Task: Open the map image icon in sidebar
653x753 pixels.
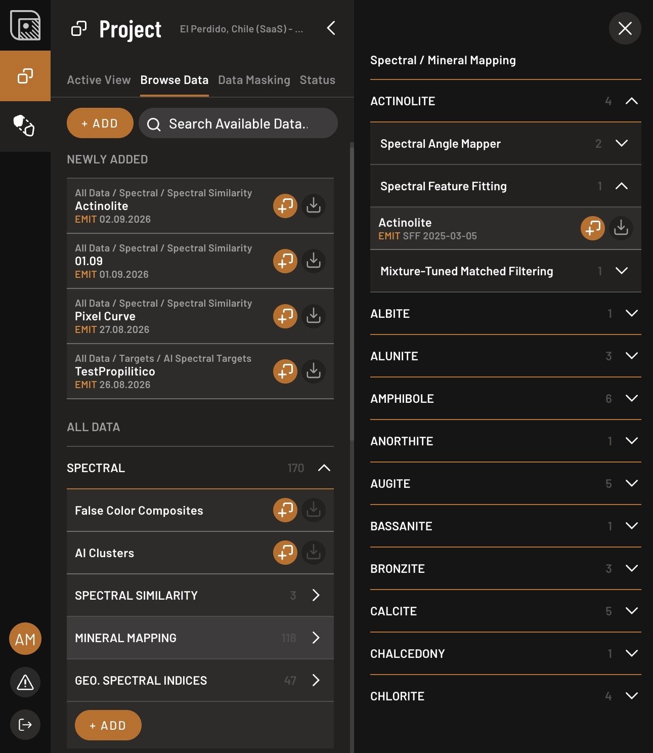Action: coord(25,25)
